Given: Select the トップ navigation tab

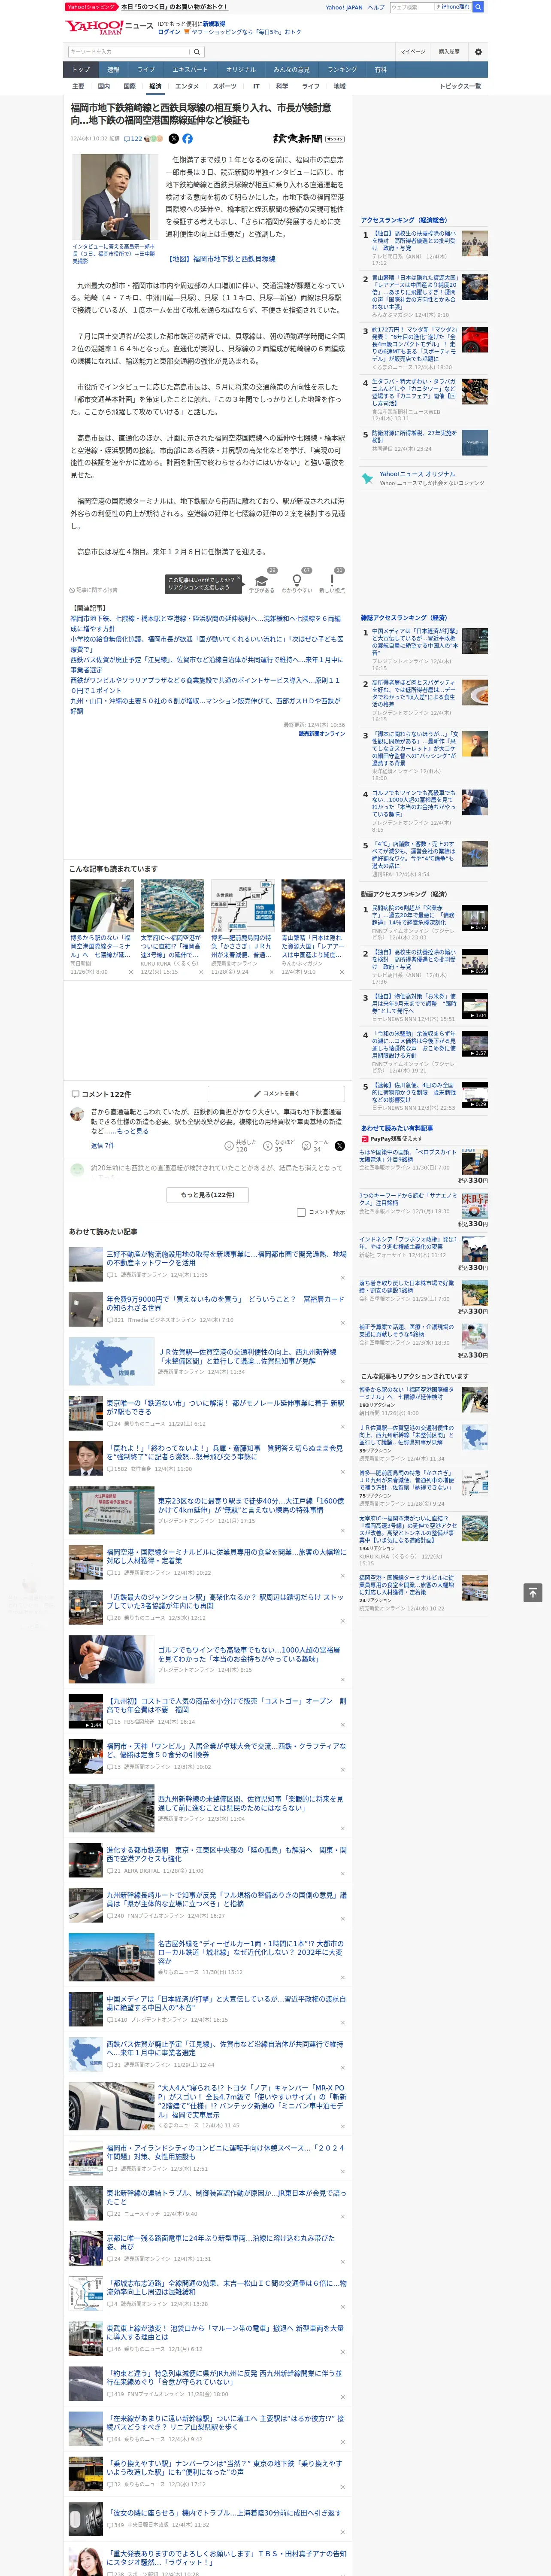Looking at the screenshot, I should 81,70.
